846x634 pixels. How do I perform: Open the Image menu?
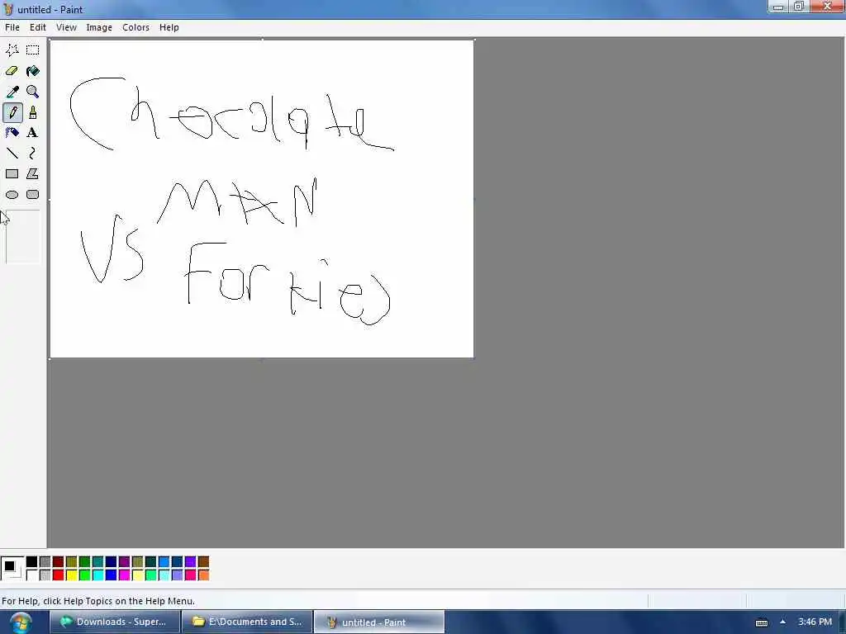99,27
